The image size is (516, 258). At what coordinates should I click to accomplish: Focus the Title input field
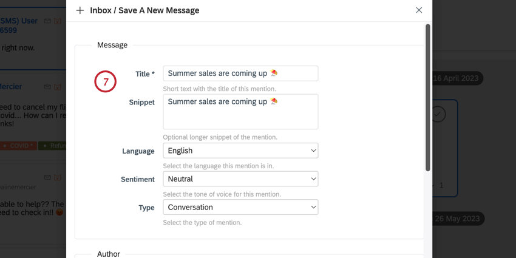click(240, 73)
